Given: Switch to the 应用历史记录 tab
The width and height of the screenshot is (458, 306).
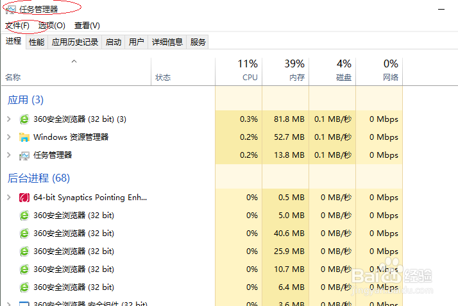Looking at the screenshot, I should tap(75, 42).
